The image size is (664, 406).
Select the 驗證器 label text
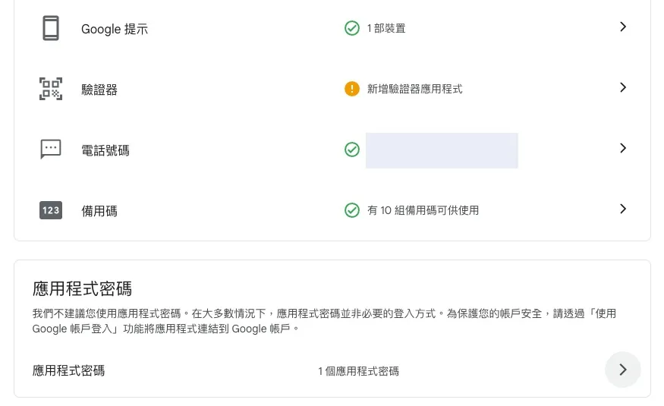(99, 90)
